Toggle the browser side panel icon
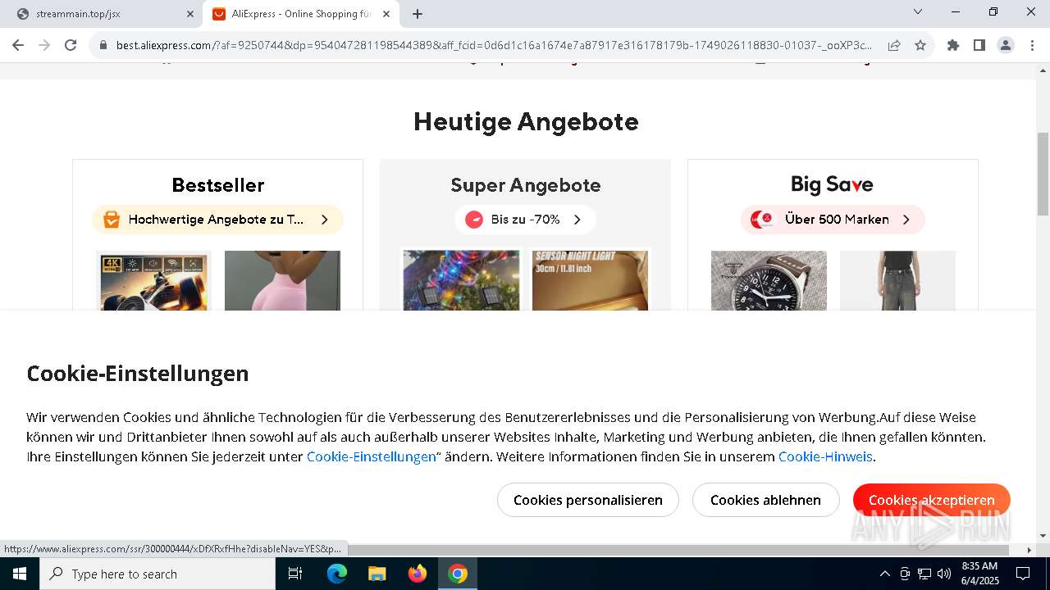1050x590 pixels. click(x=979, y=46)
